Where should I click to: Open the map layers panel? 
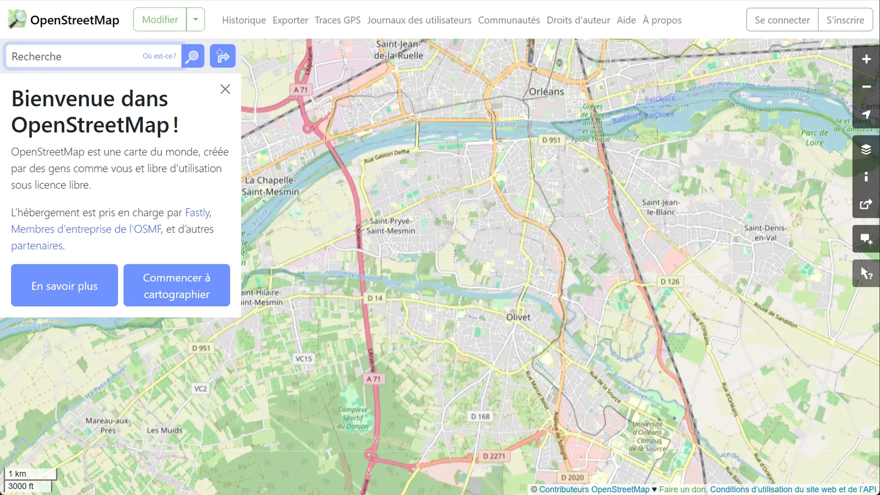pos(866,149)
